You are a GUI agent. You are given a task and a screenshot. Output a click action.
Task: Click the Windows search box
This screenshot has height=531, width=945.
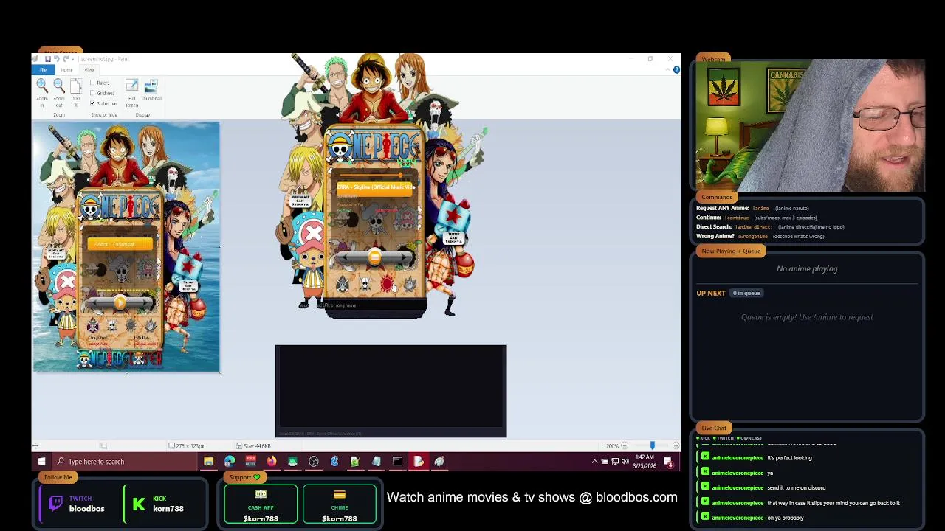124,462
